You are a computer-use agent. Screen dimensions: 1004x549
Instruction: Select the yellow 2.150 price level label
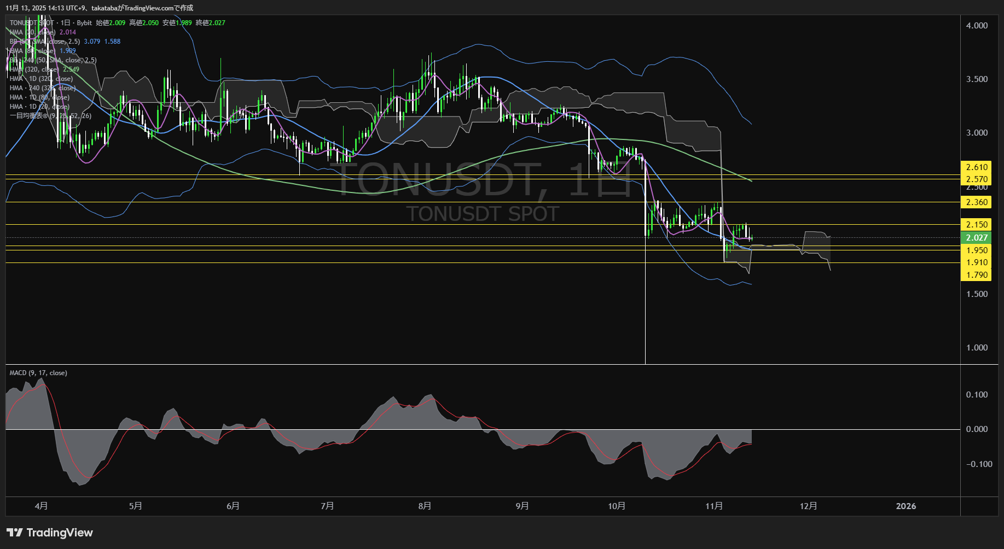coord(976,225)
